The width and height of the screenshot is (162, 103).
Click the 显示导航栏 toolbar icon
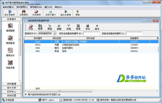(10, 12)
